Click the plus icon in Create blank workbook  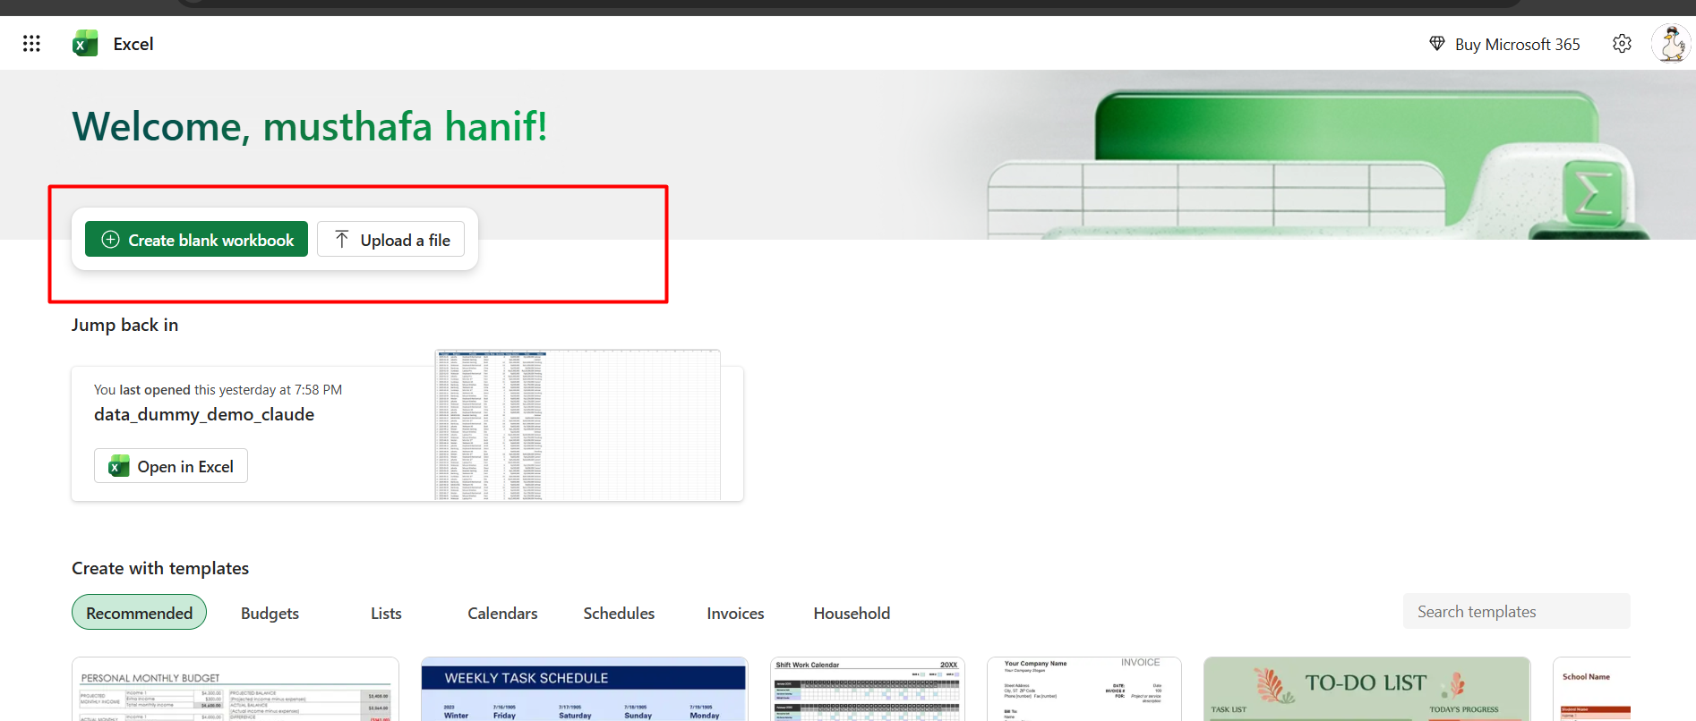(110, 239)
